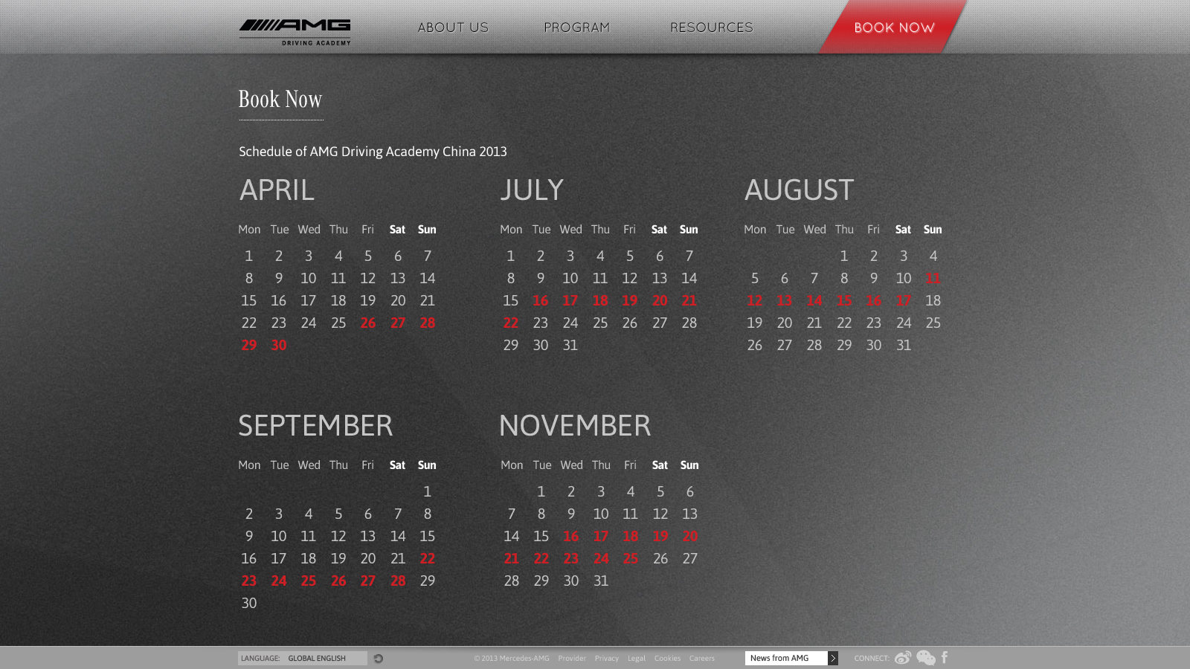Select July 16 in red

point(541,300)
